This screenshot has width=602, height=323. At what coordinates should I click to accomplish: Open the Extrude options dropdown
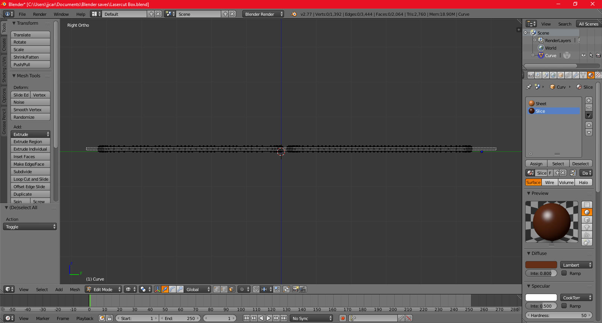point(30,134)
